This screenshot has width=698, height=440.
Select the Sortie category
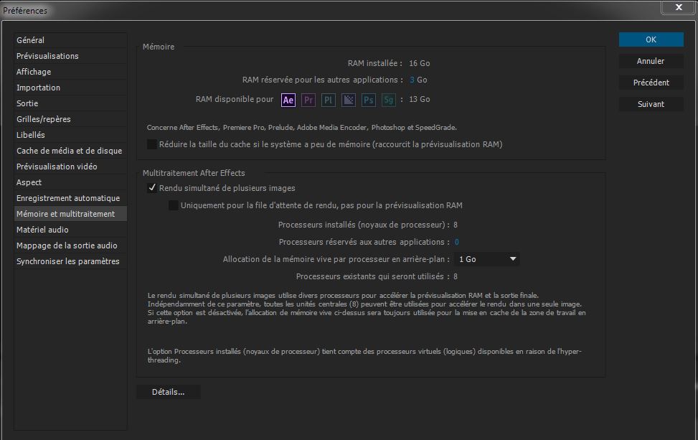point(70,103)
